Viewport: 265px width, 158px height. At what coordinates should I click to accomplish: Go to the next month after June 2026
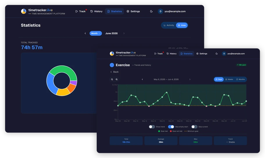pyautogui.click(x=124, y=33)
